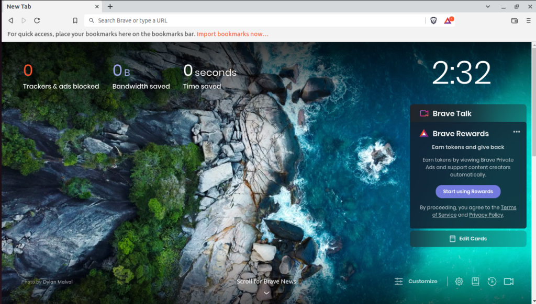Click the magnifier icon in address bar
The width and height of the screenshot is (536, 304).
click(x=91, y=20)
